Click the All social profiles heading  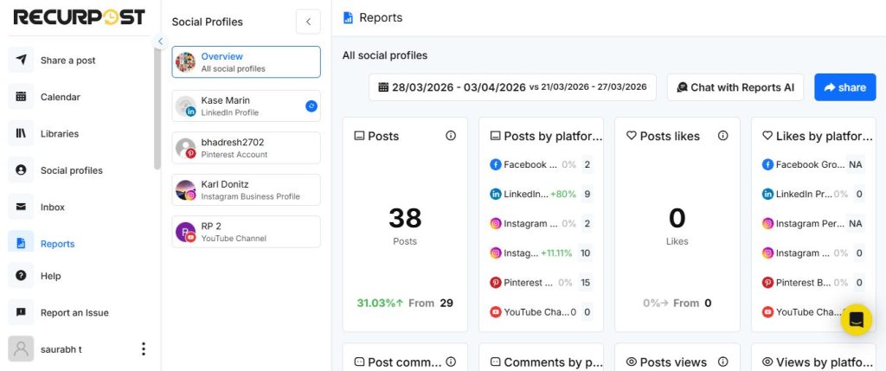(385, 55)
